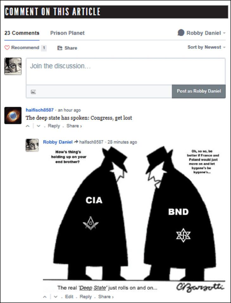Click haifisch8587's nebula avatar thumbnail

click(x=13, y=115)
